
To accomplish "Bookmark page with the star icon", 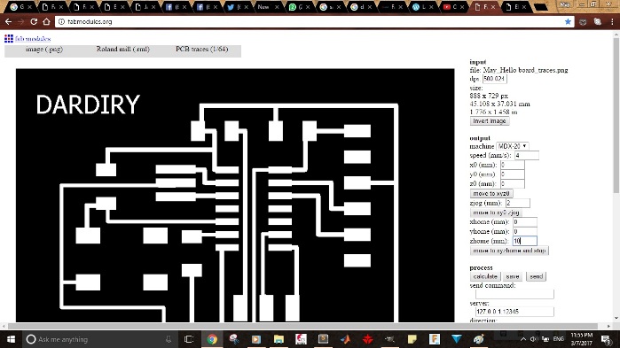I will tap(568, 22).
